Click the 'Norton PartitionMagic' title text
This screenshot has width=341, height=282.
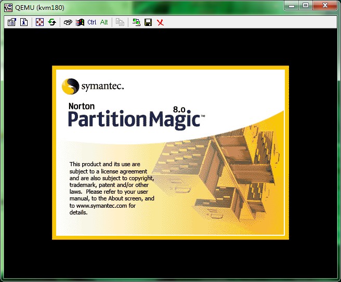tap(137, 117)
